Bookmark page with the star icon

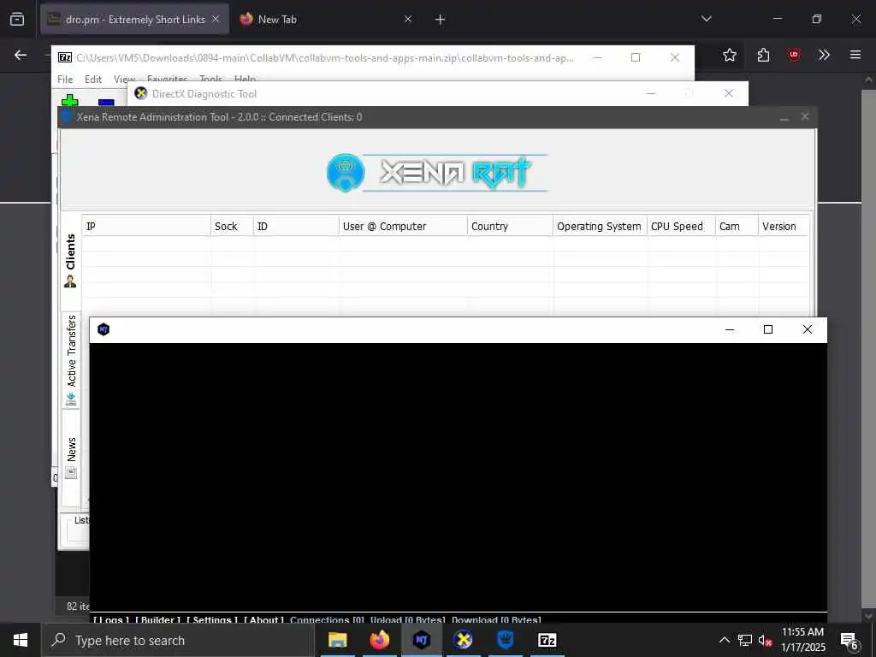coord(730,55)
